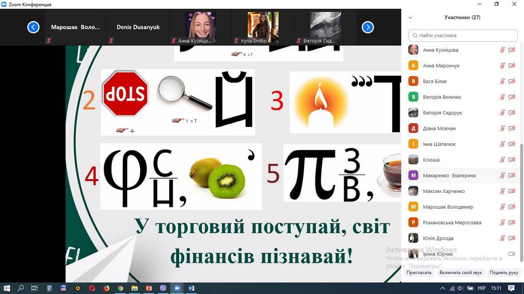Open PowerPoint from the Windows taskbar

(148, 288)
